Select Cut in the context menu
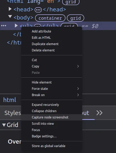The width and height of the screenshot is (116, 153). [x=51, y=60]
